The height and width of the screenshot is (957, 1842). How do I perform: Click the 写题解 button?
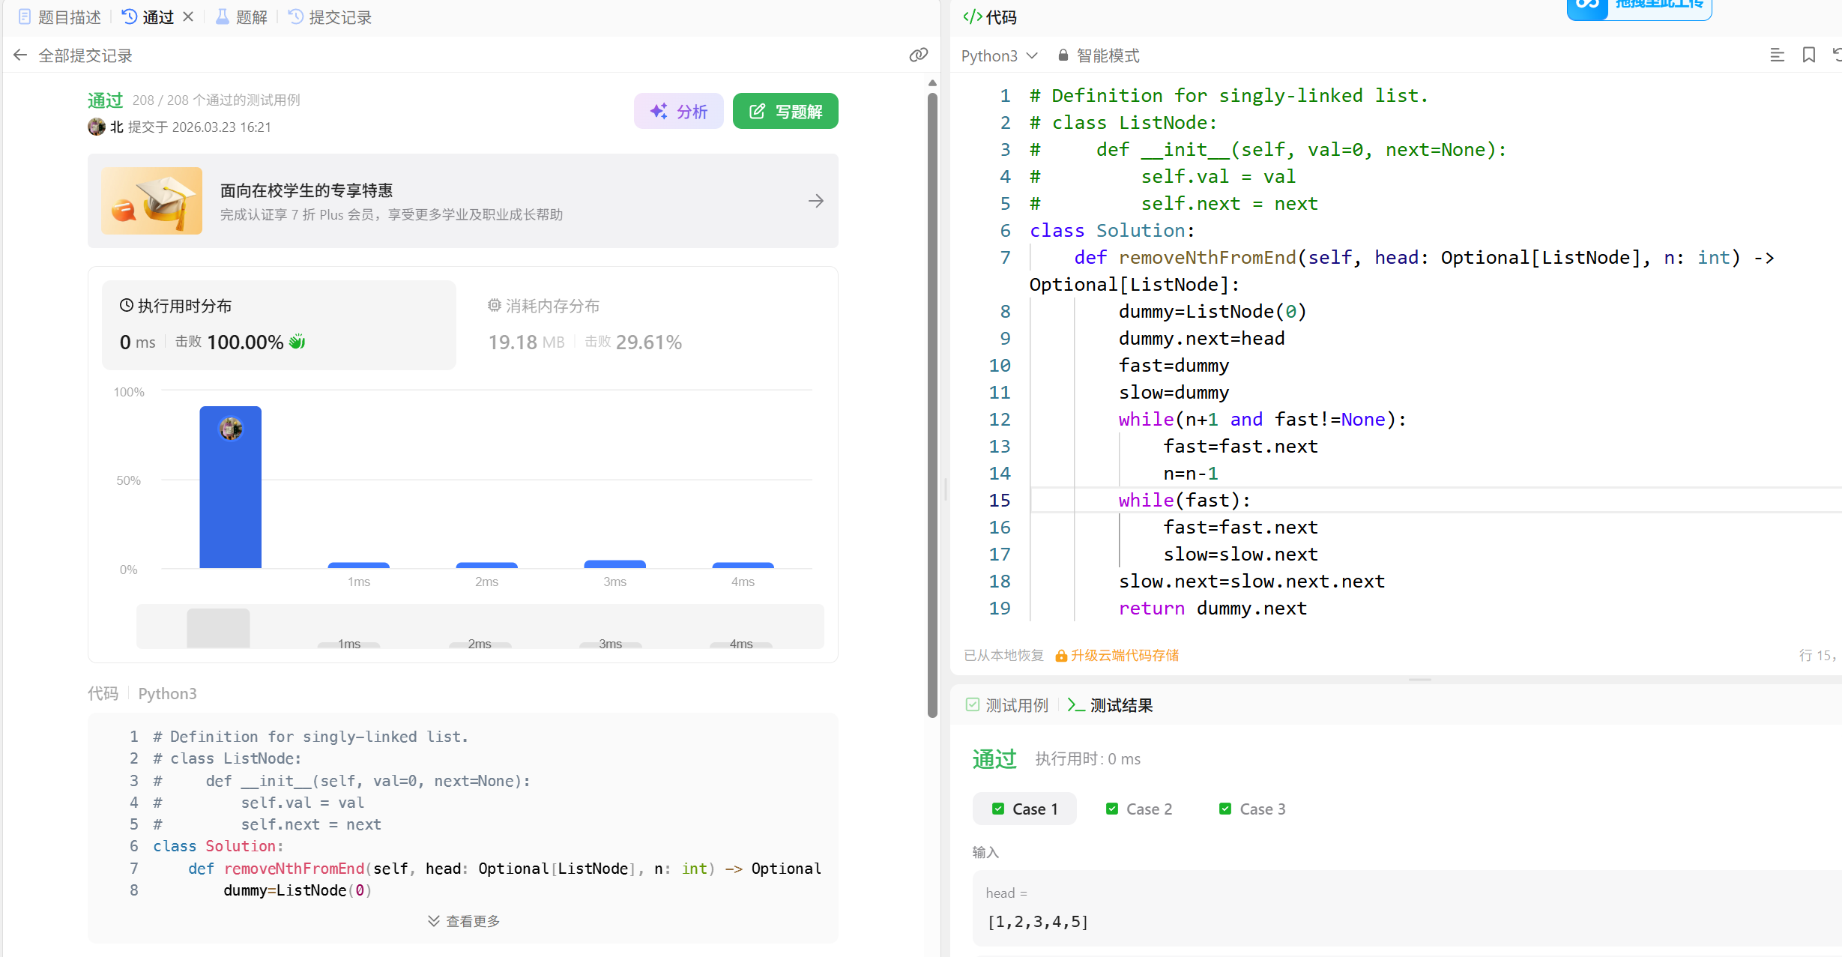tap(785, 112)
